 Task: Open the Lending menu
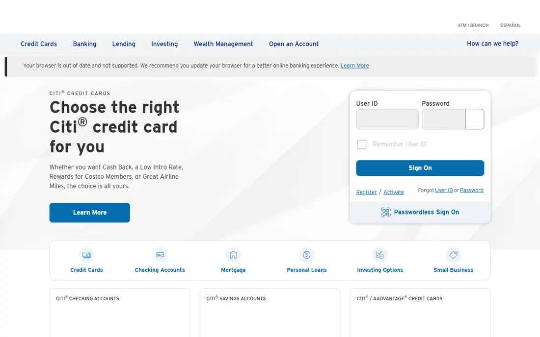(x=124, y=44)
